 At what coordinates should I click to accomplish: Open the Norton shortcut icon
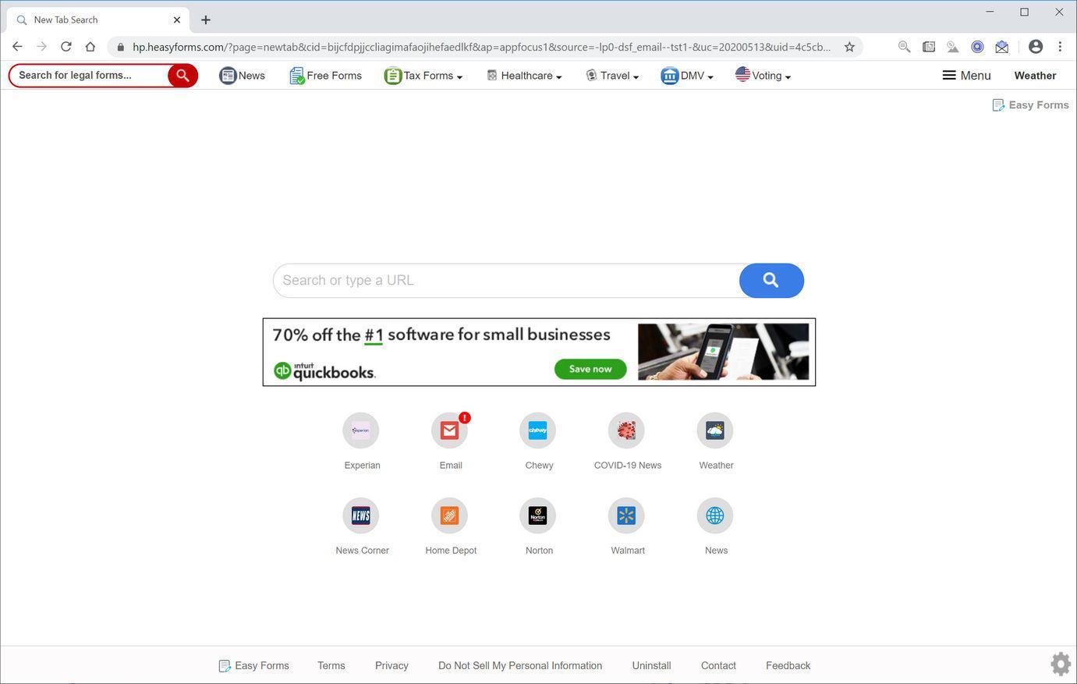tap(538, 516)
